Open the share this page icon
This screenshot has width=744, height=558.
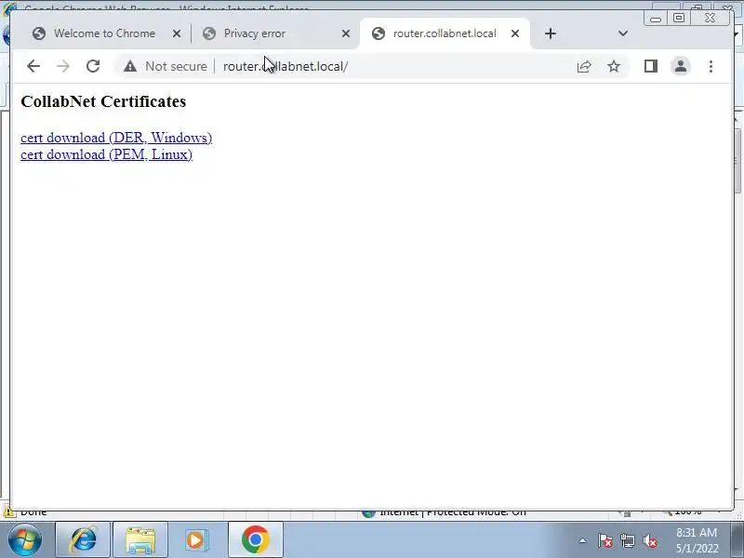(584, 66)
